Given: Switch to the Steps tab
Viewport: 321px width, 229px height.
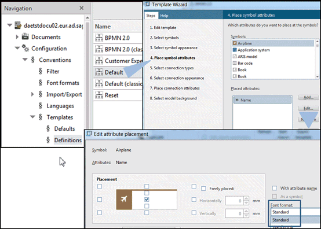Looking at the screenshot, I should click(151, 16).
